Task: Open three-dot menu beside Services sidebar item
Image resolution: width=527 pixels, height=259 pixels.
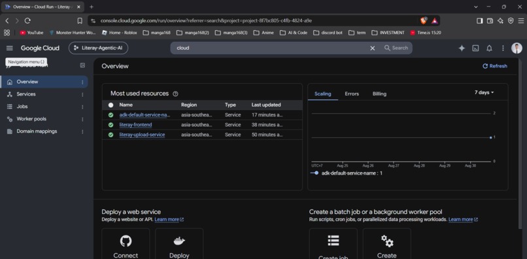Action: (82, 95)
